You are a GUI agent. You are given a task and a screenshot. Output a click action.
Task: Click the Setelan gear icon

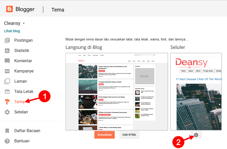point(7,112)
